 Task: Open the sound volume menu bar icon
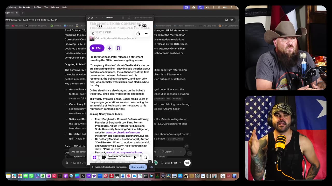(x=208, y=7)
